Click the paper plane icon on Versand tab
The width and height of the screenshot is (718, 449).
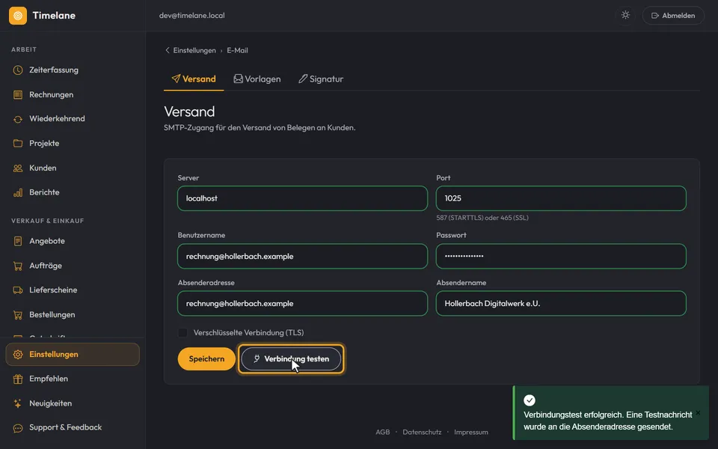click(176, 79)
